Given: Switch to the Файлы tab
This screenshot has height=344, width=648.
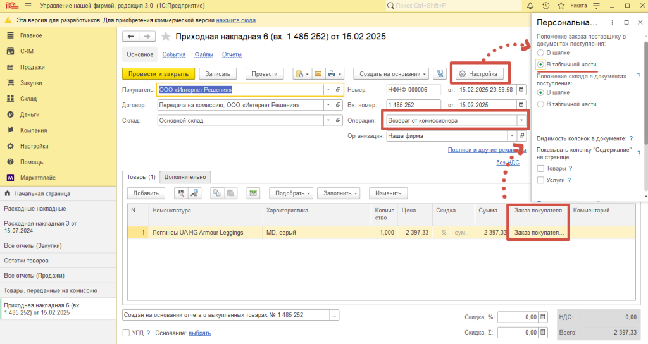Looking at the screenshot, I should 204,54.
